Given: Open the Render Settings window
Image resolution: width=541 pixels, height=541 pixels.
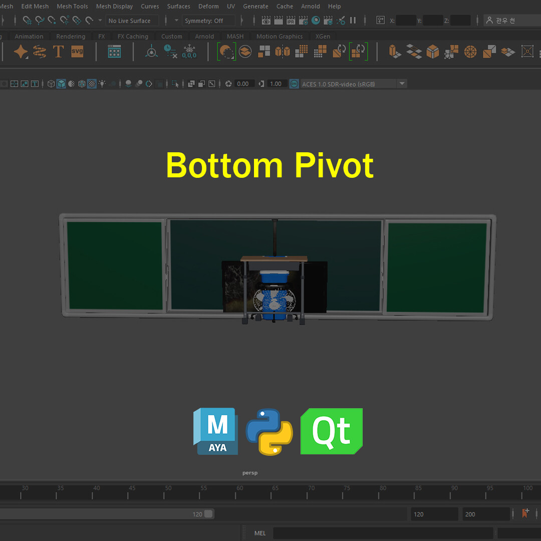Looking at the screenshot, I should pos(305,21).
